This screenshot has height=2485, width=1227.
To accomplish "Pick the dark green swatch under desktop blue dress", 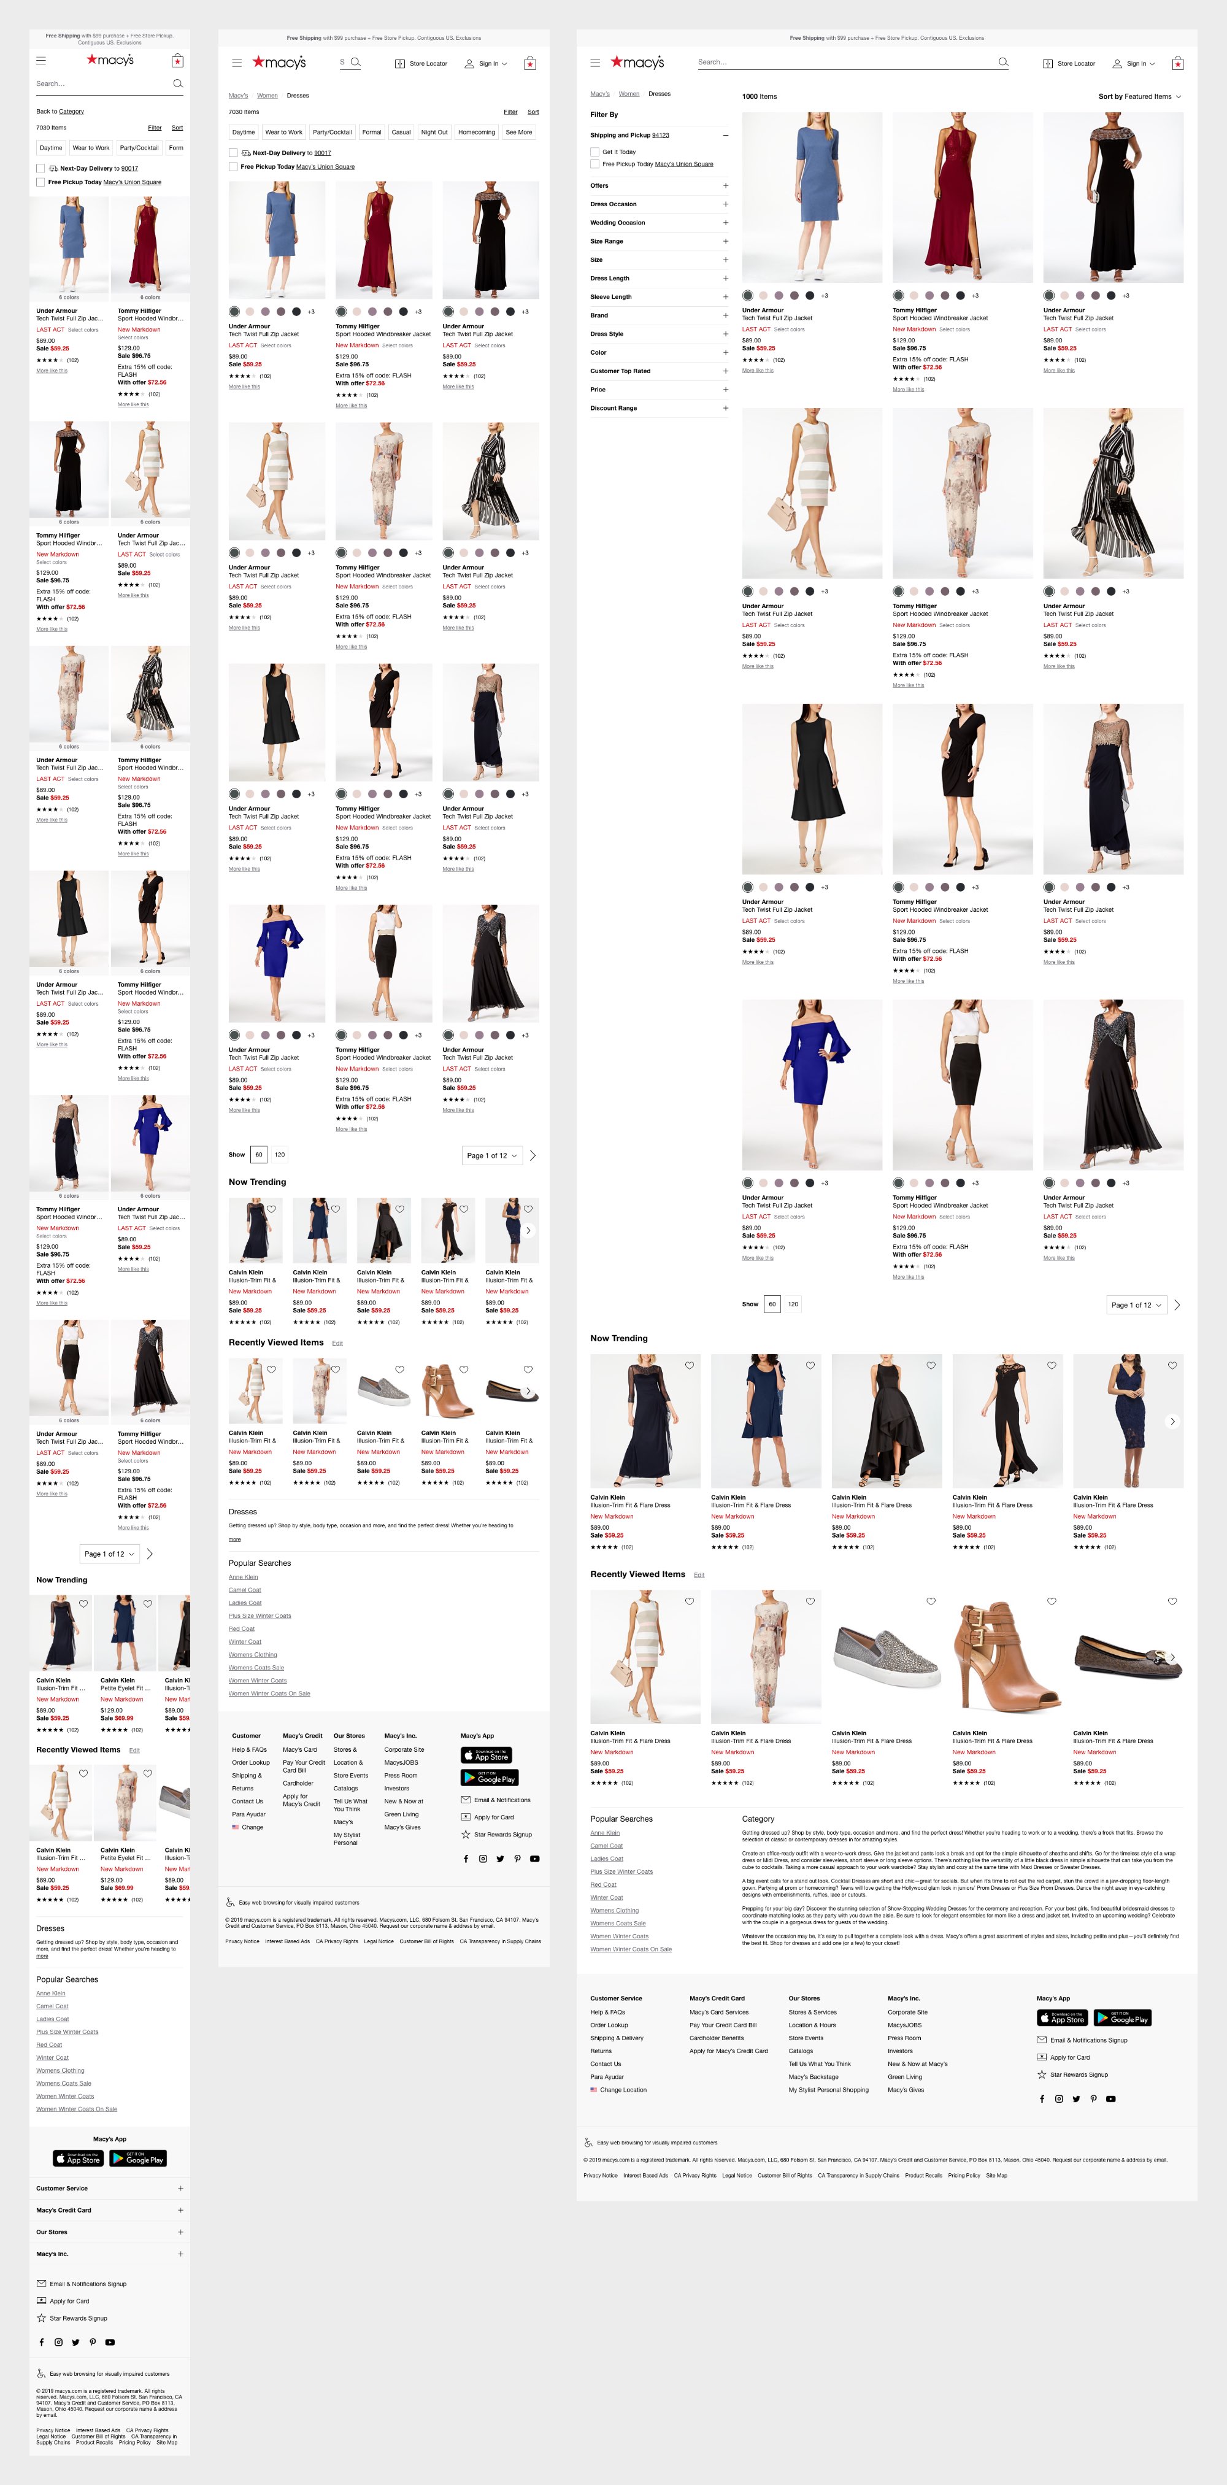I will coord(748,295).
